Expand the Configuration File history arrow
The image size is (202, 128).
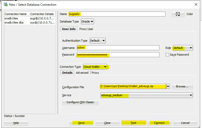[168, 86]
